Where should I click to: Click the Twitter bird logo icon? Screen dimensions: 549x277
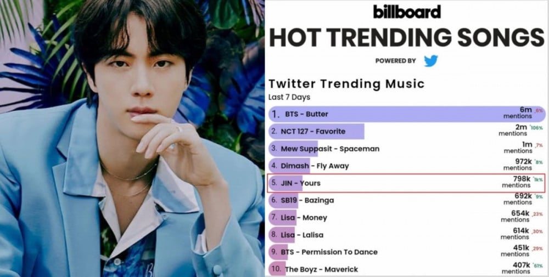[x=430, y=61]
